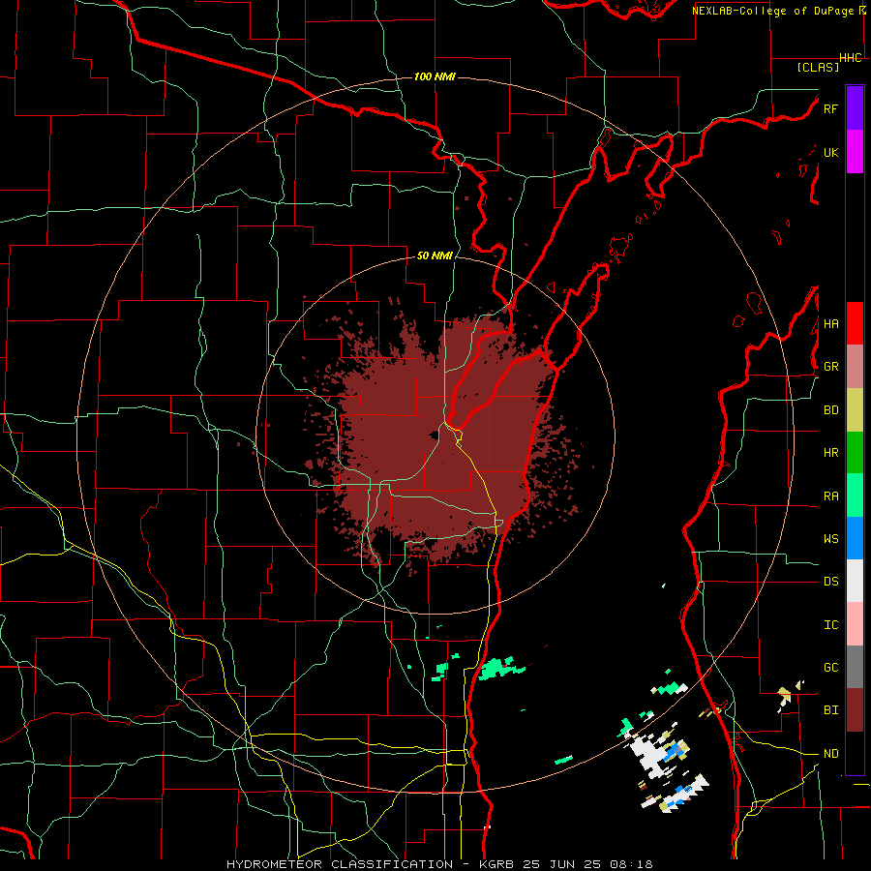Click the HYDROMETEOR CLASSIFICATION title caption
The height and width of the screenshot is (871, 871).
340,864
